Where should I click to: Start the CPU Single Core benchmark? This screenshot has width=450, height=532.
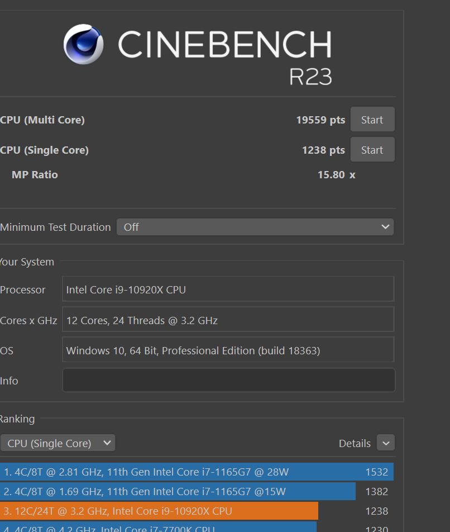[372, 150]
